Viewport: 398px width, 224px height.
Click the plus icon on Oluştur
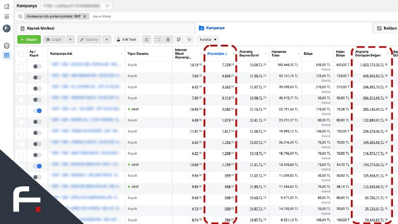click(22, 40)
